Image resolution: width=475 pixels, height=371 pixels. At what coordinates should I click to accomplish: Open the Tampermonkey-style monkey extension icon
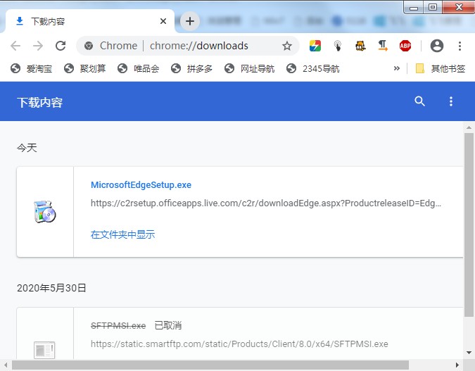click(x=360, y=46)
